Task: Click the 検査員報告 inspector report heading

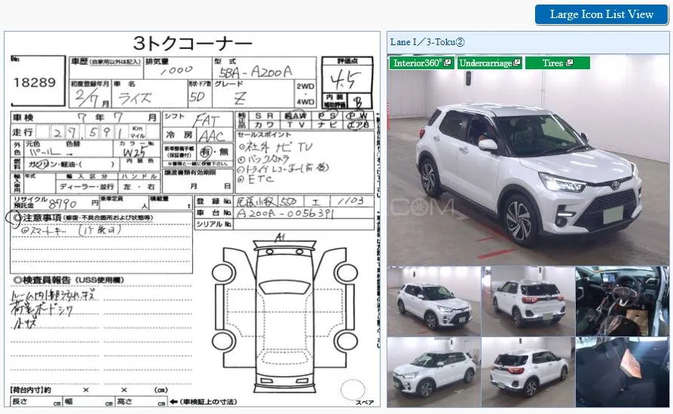Action: coord(69,280)
